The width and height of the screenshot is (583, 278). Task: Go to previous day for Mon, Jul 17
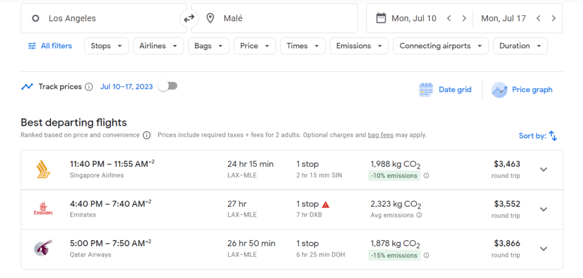pyautogui.click(x=539, y=18)
